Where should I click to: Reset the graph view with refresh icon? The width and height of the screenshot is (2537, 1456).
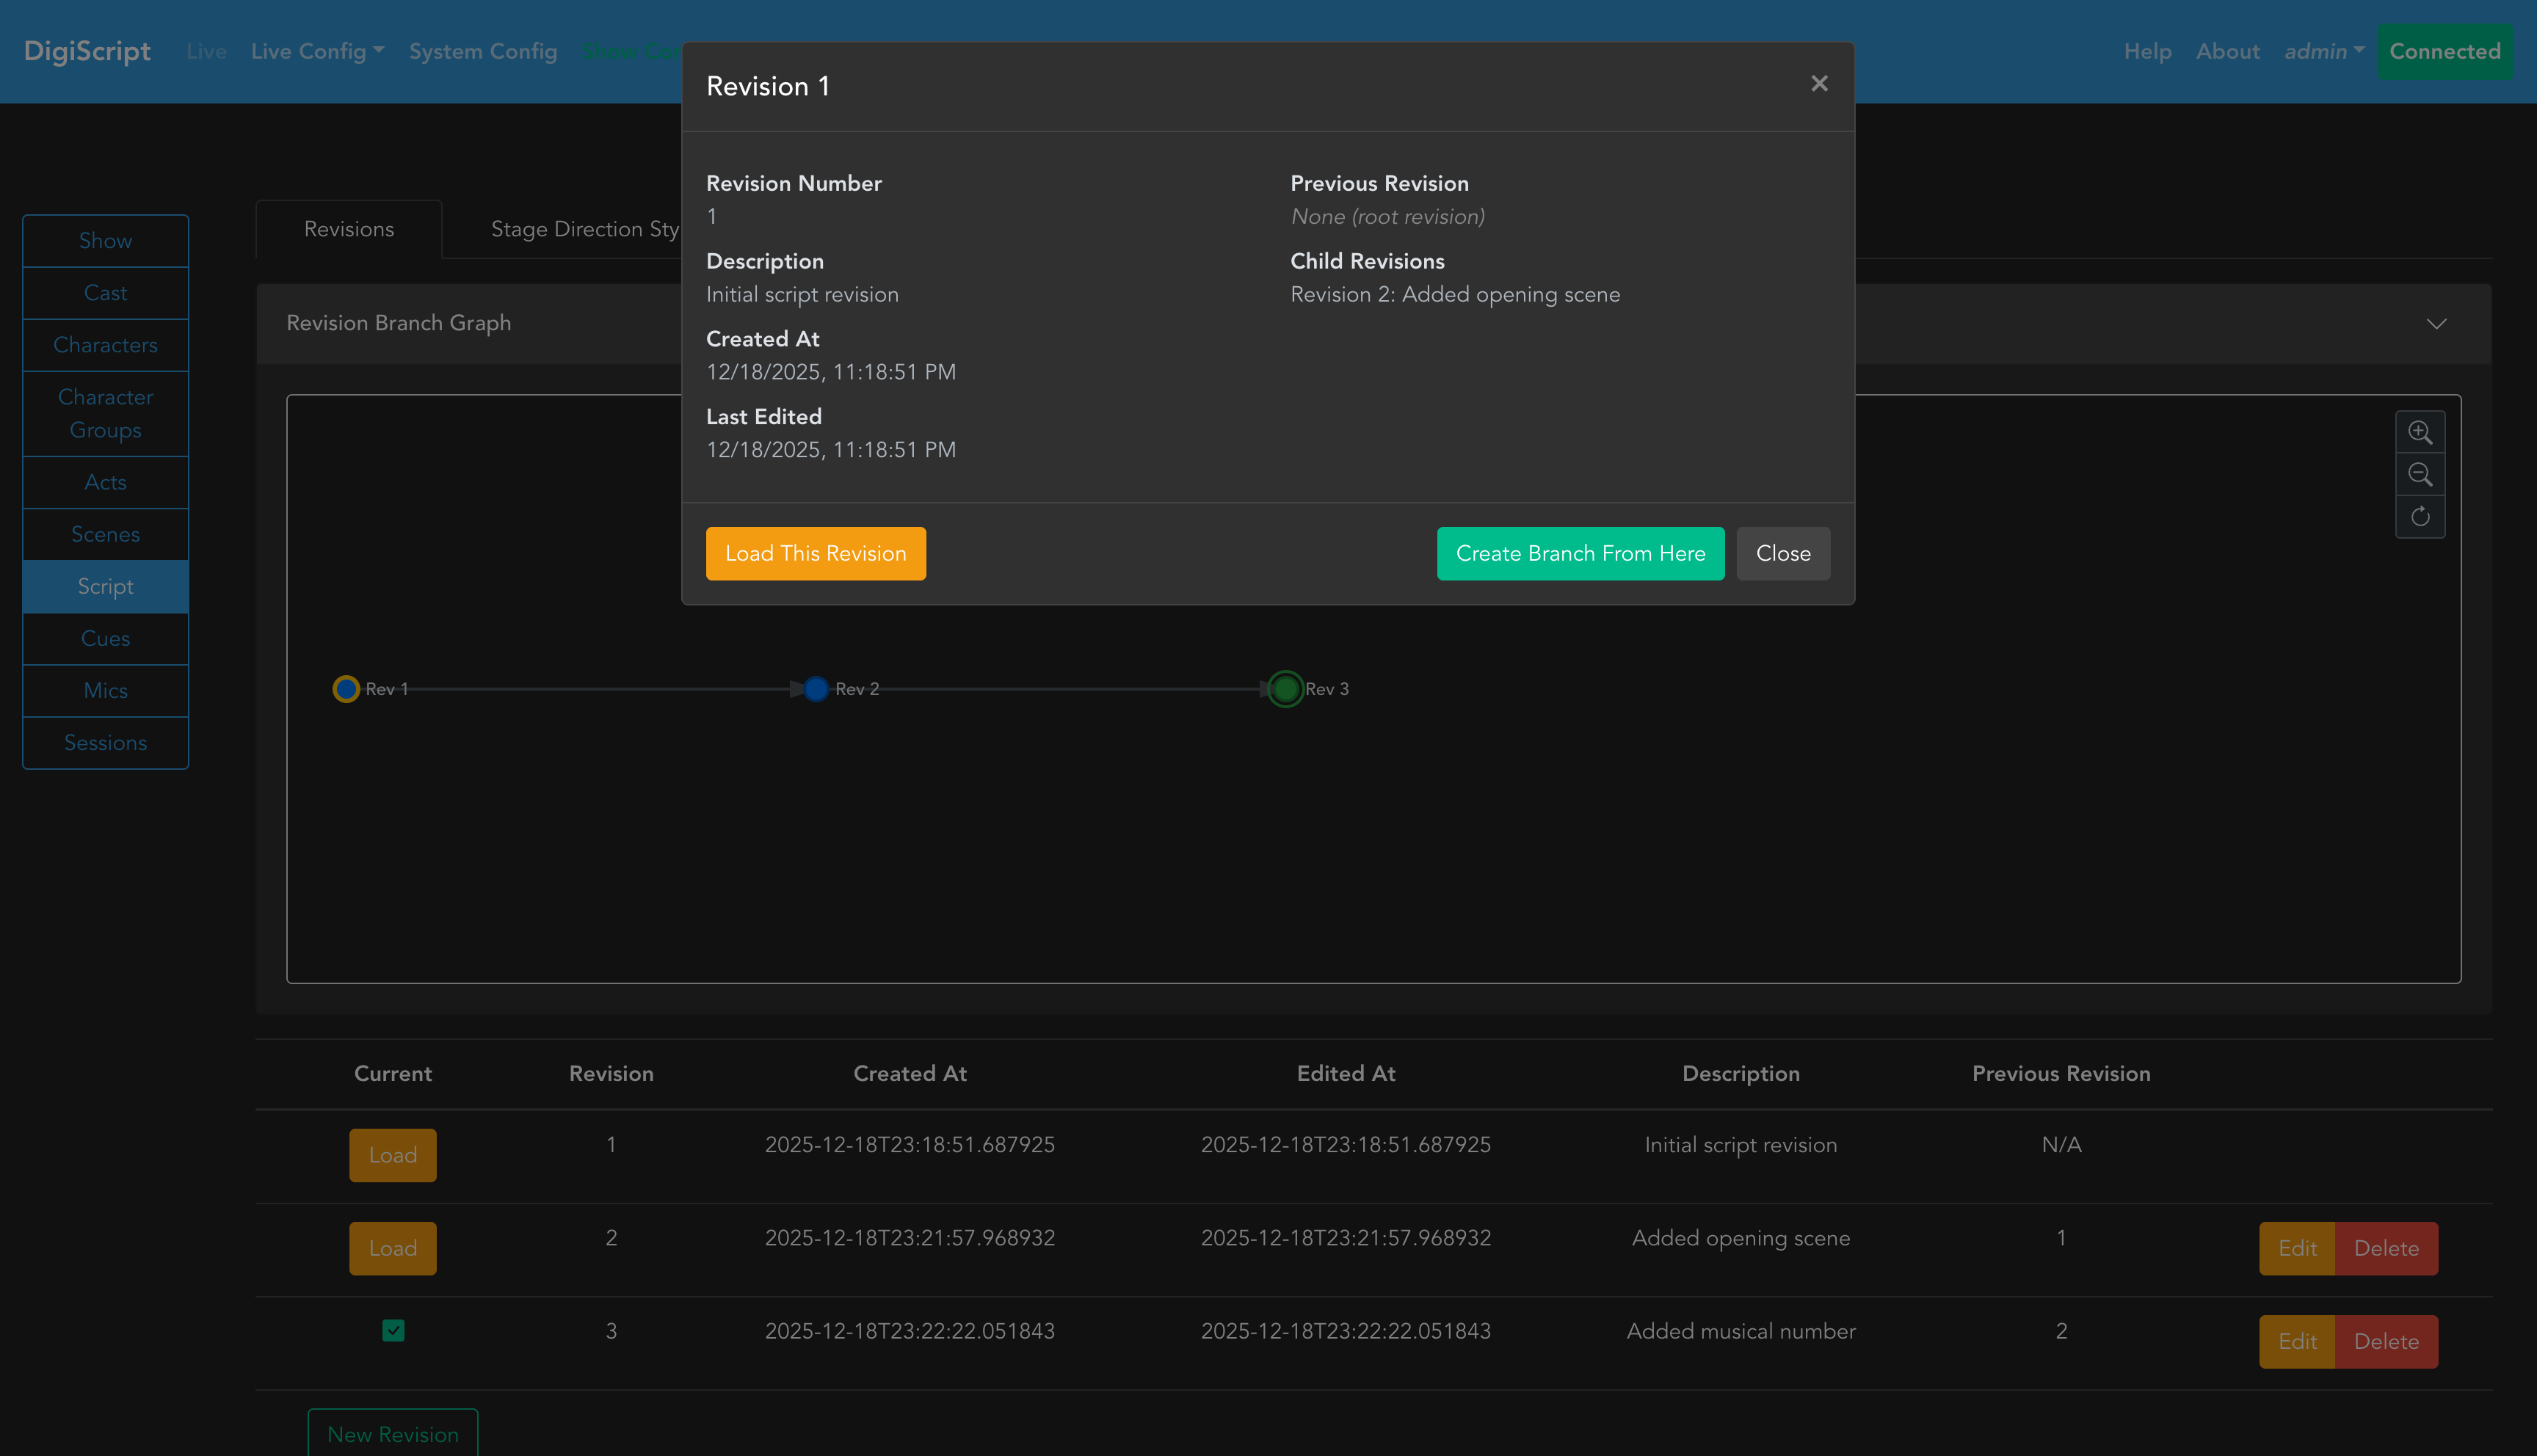[x=2419, y=516]
